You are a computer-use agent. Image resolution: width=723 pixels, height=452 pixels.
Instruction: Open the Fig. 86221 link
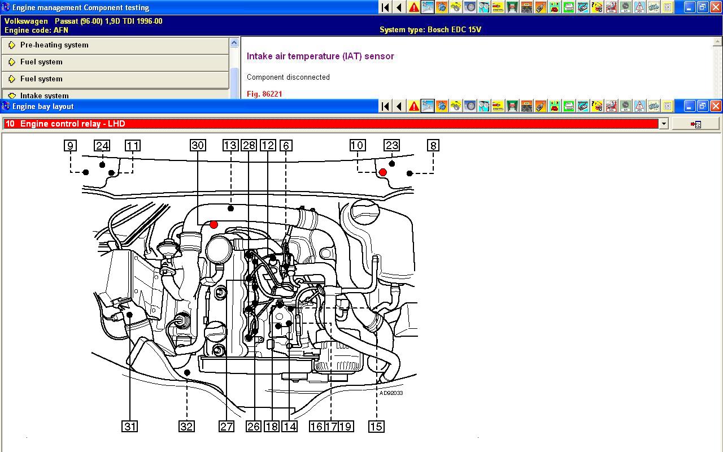pyautogui.click(x=264, y=94)
